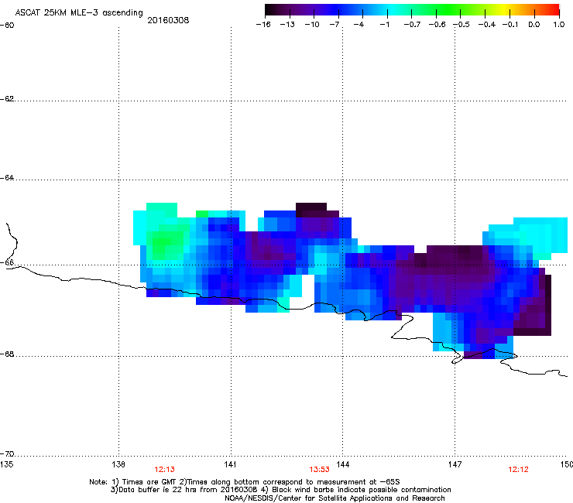Click the longitude label 144
573x503 pixels.
pyautogui.click(x=343, y=464)
